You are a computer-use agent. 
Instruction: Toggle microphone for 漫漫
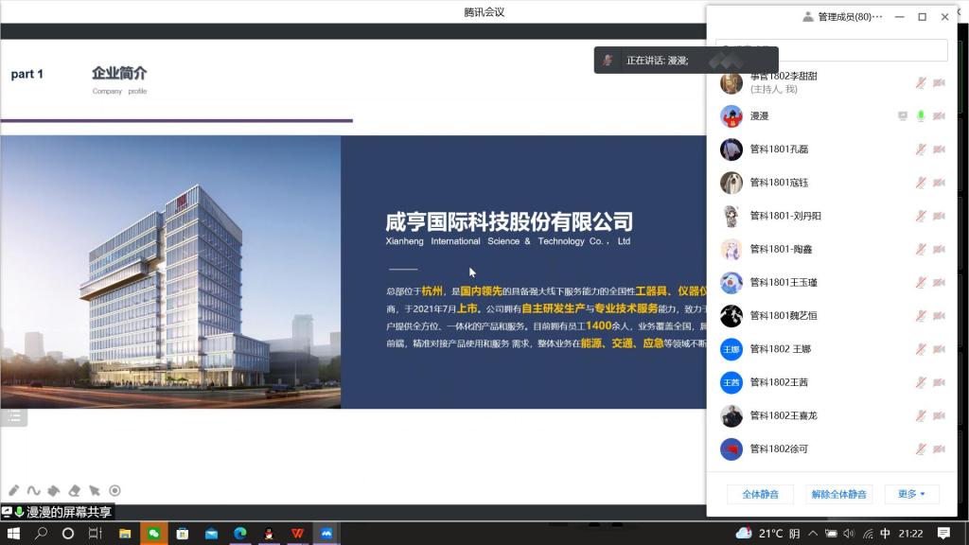coord(920,116)
